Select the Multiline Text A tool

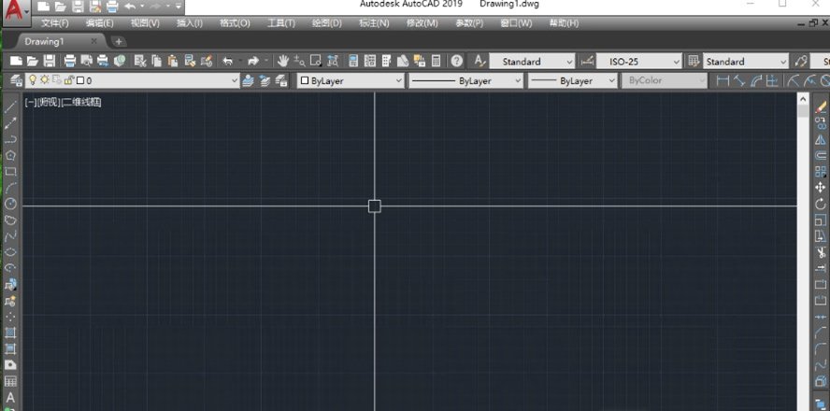[x=10, y=397]
